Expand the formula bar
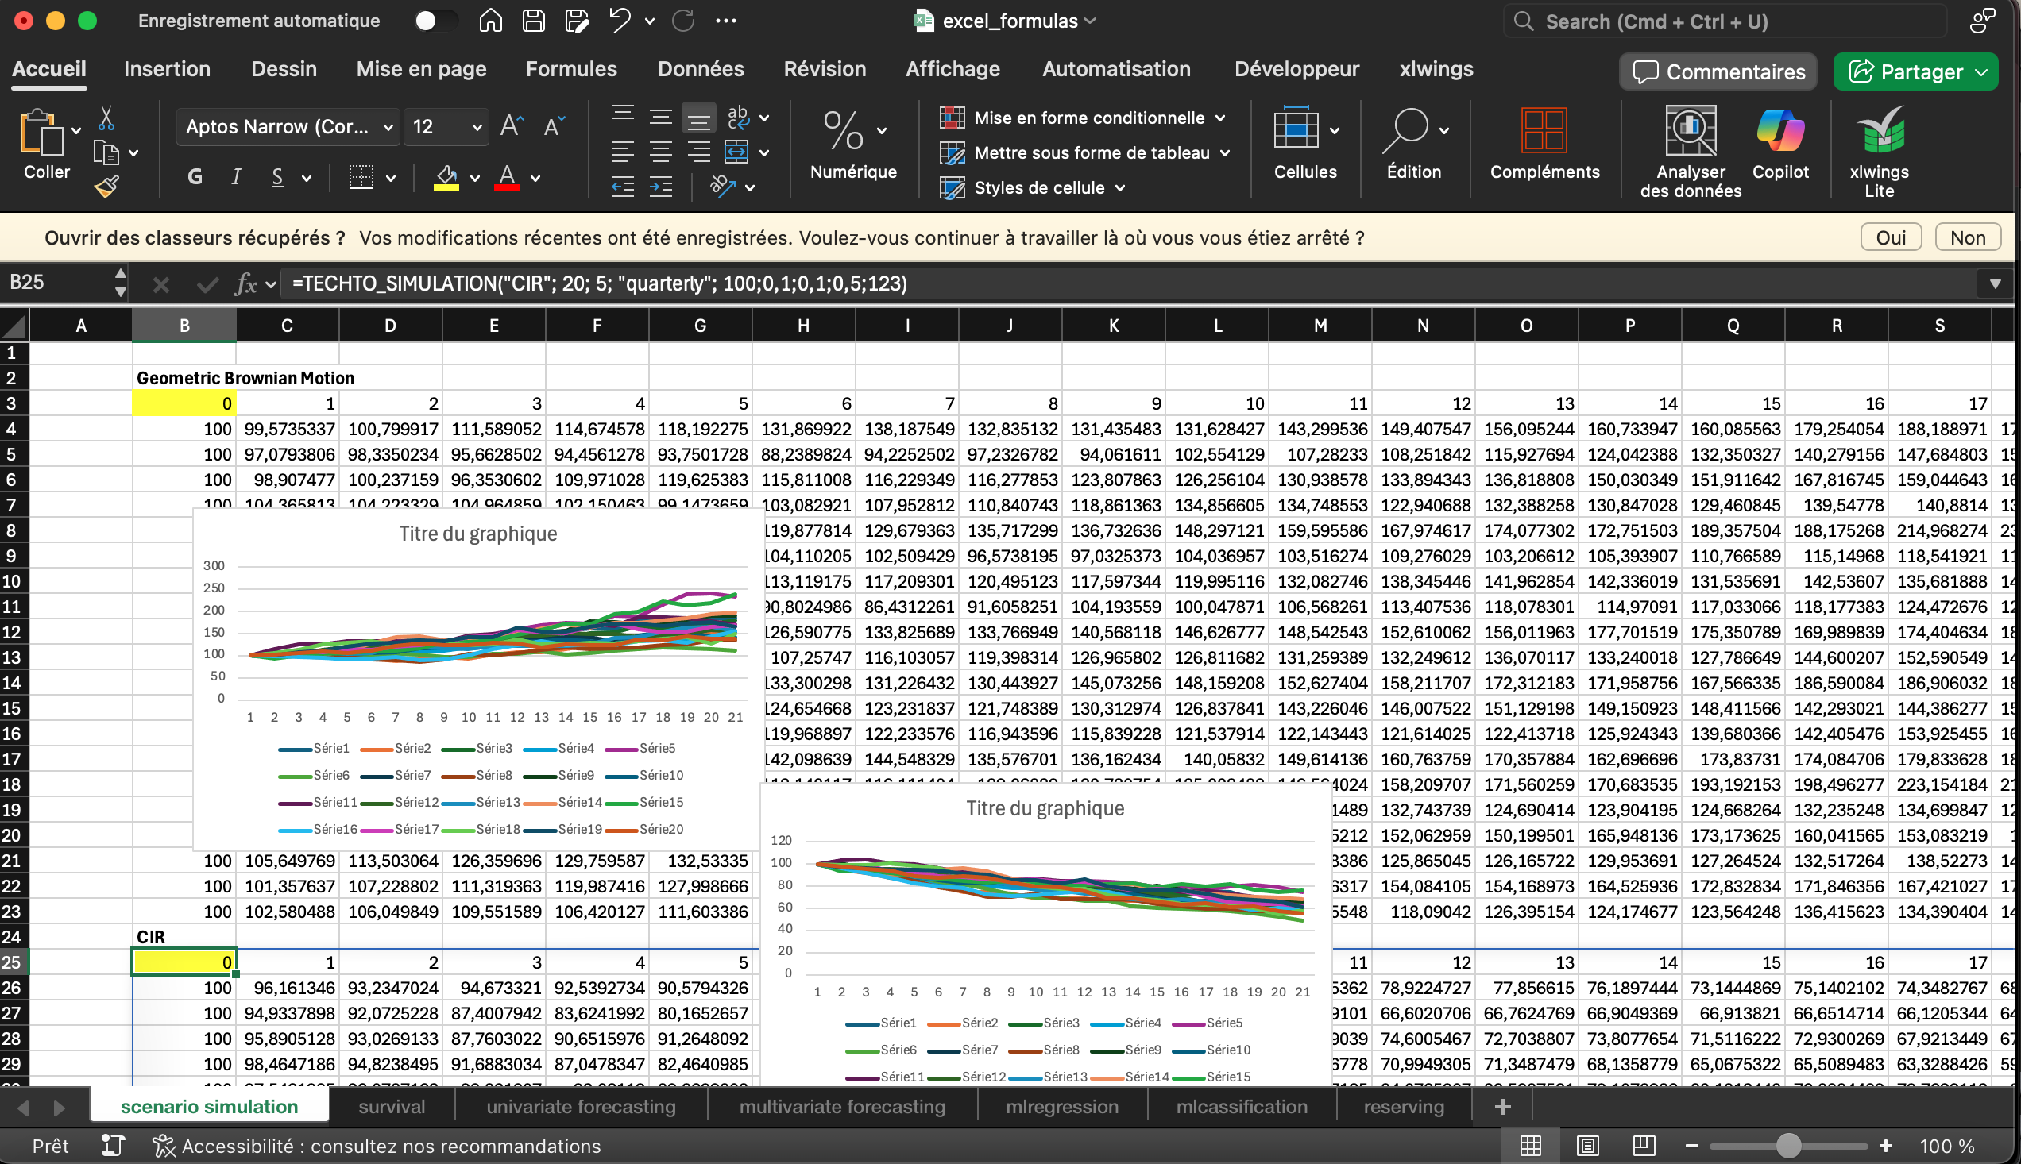2021x1164 pixels. point(1995,283)
